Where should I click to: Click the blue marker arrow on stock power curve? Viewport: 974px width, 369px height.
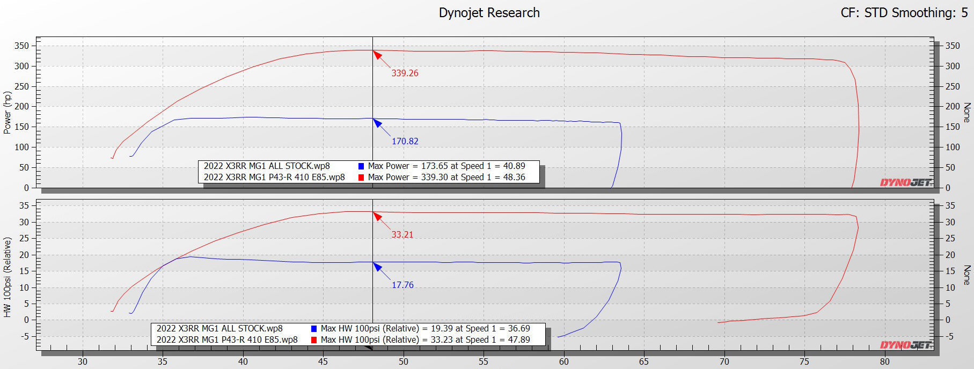[377, 123]
